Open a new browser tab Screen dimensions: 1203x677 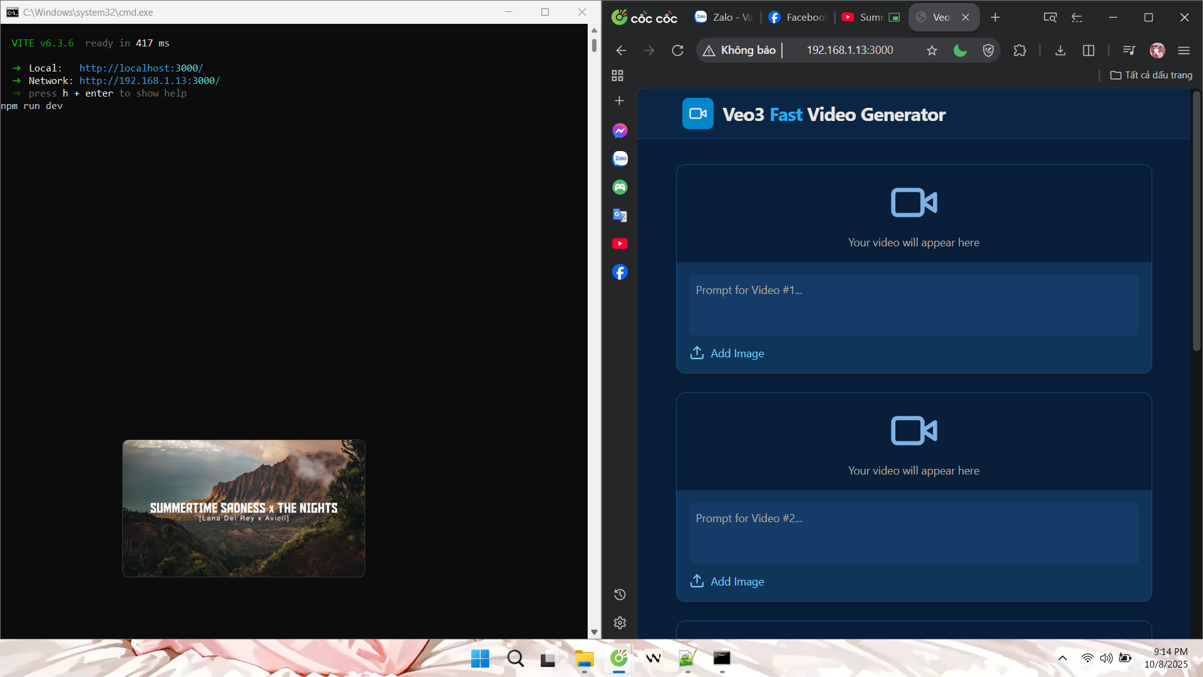click(995, 18)
